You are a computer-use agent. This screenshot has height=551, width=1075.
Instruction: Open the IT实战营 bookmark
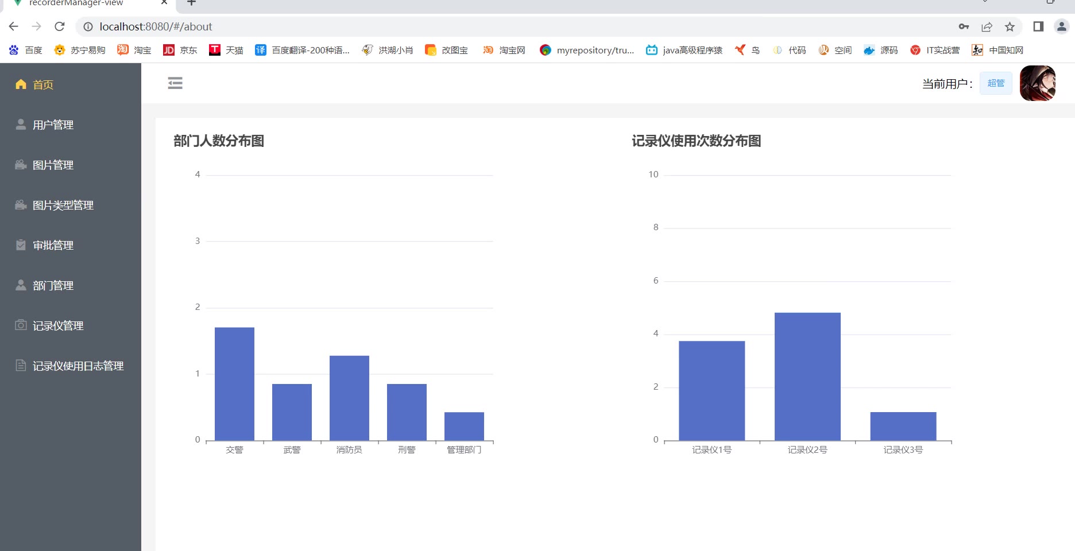[935, 50]
